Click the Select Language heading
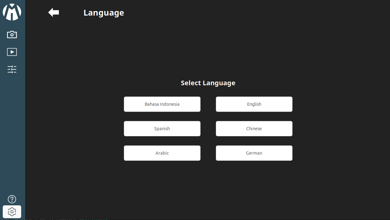 coord(208,83)
